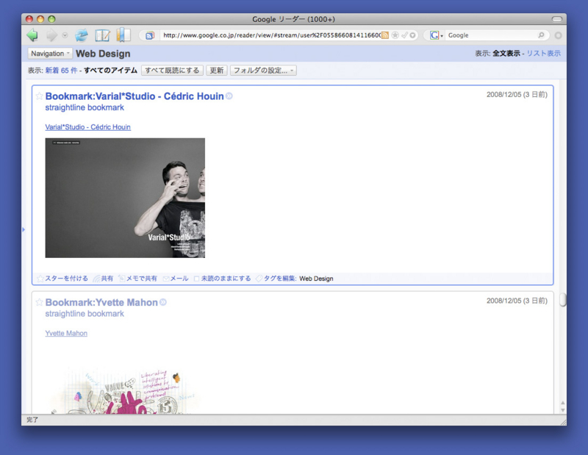Click the round dropdown icon ending address bar
The image size is (588, 455).
click(412, 35)
